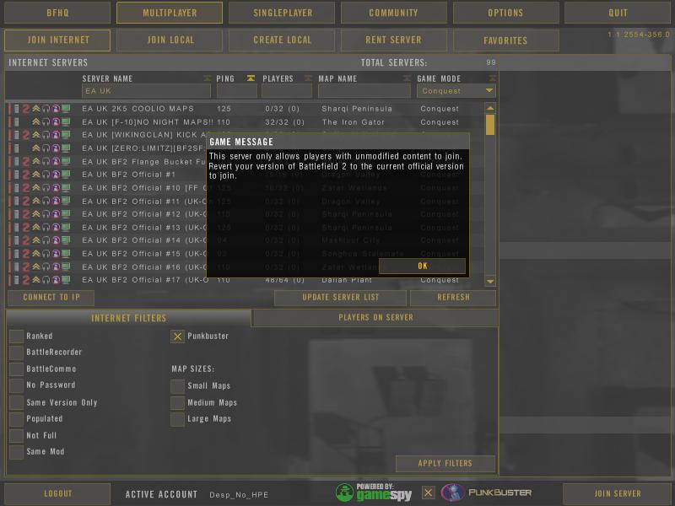Click rank chevrons icon on 2K5 COOLIO MAPS row

tap(36, 109)
